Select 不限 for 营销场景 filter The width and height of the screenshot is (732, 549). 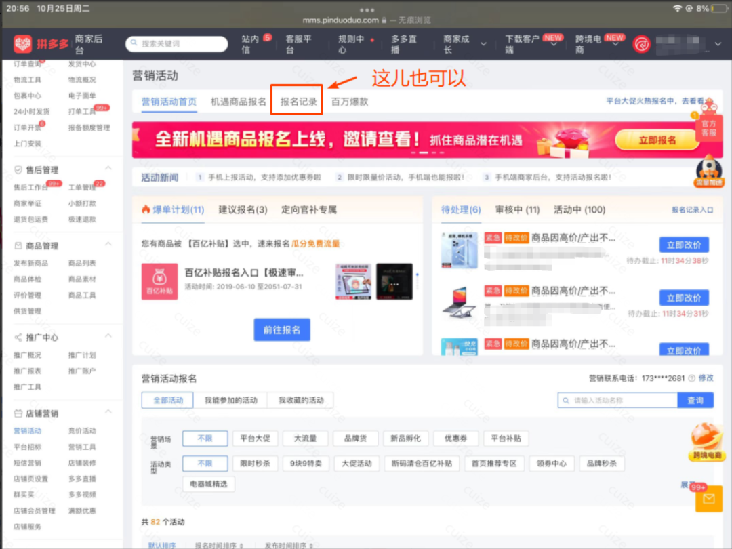pos(205,439)
